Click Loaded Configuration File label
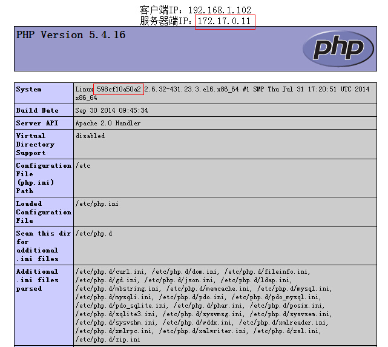388x347 pixels. 44,212
